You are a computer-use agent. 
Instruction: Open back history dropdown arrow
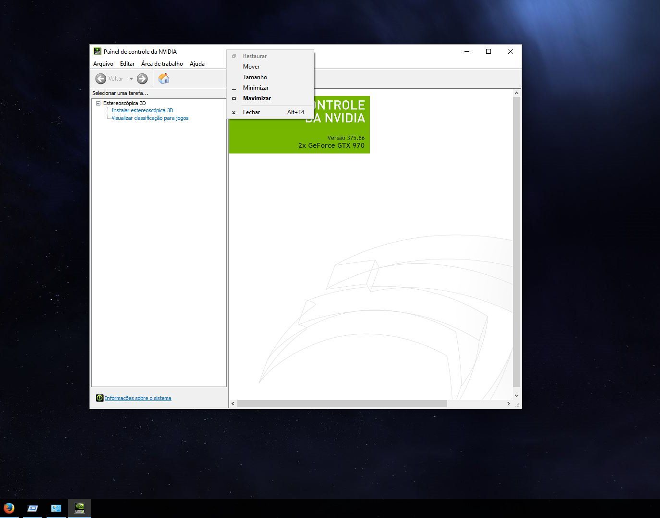[131, 79]
